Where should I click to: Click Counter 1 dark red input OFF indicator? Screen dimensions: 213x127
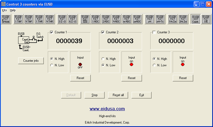tap(80, 64)
